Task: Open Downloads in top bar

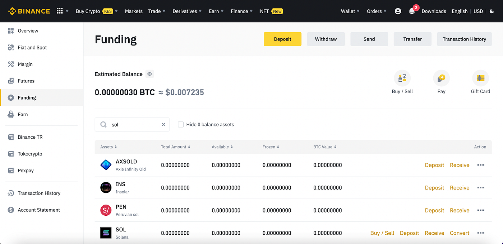Action: click(434, 11)
